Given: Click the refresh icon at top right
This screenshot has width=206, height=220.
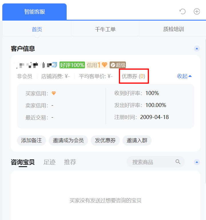Looking at the screenshot, I should 183,11.
